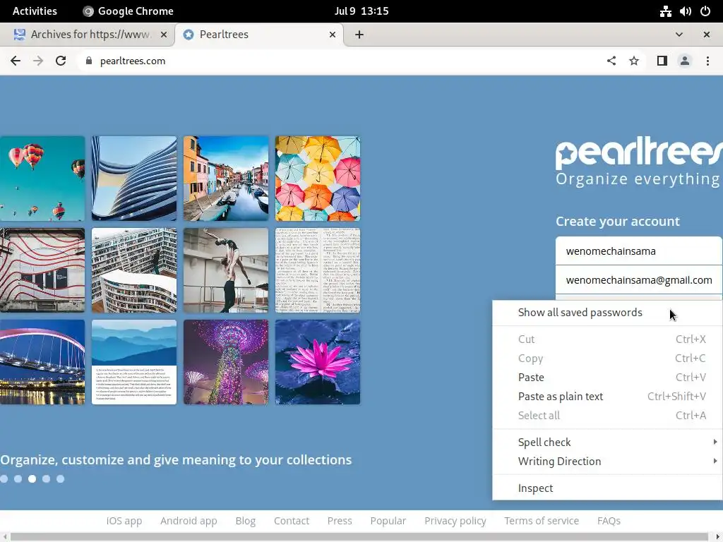Image resolution: width=723 pixels, height=542 pixels.
Task: Open the tab search dropdown chevron
Action: [x=679, y=35]
